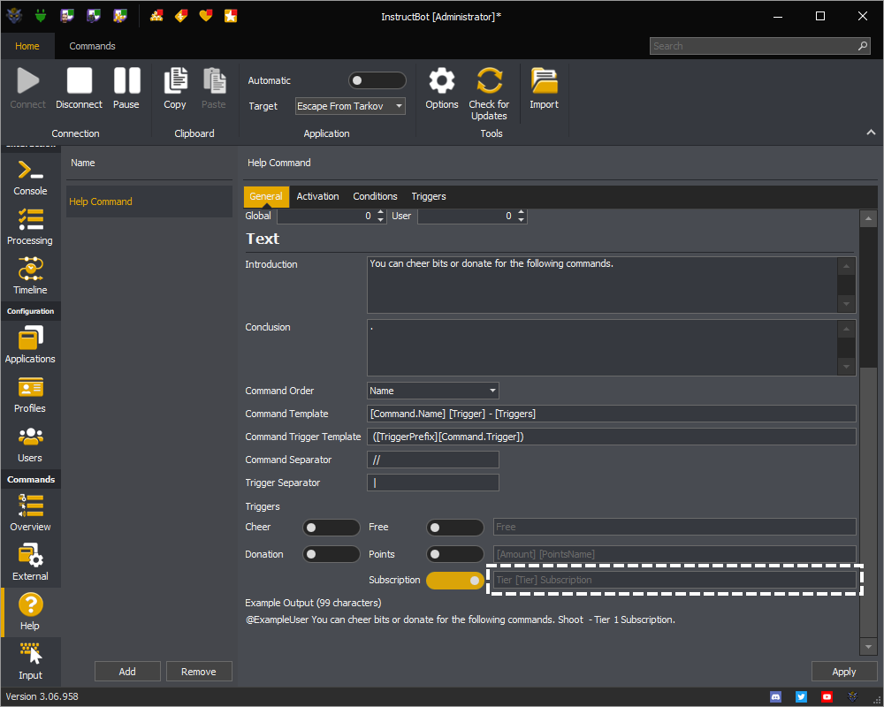Open the Users configuration page
This screenshot has width=884, height=707.
pyautogui.click(x=30, y=445)
